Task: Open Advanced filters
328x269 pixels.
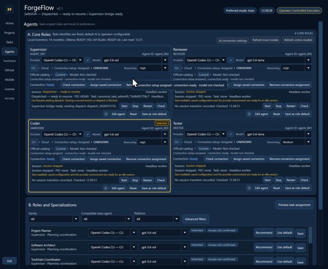Action: pyautogui.click(x=195, y=219)
